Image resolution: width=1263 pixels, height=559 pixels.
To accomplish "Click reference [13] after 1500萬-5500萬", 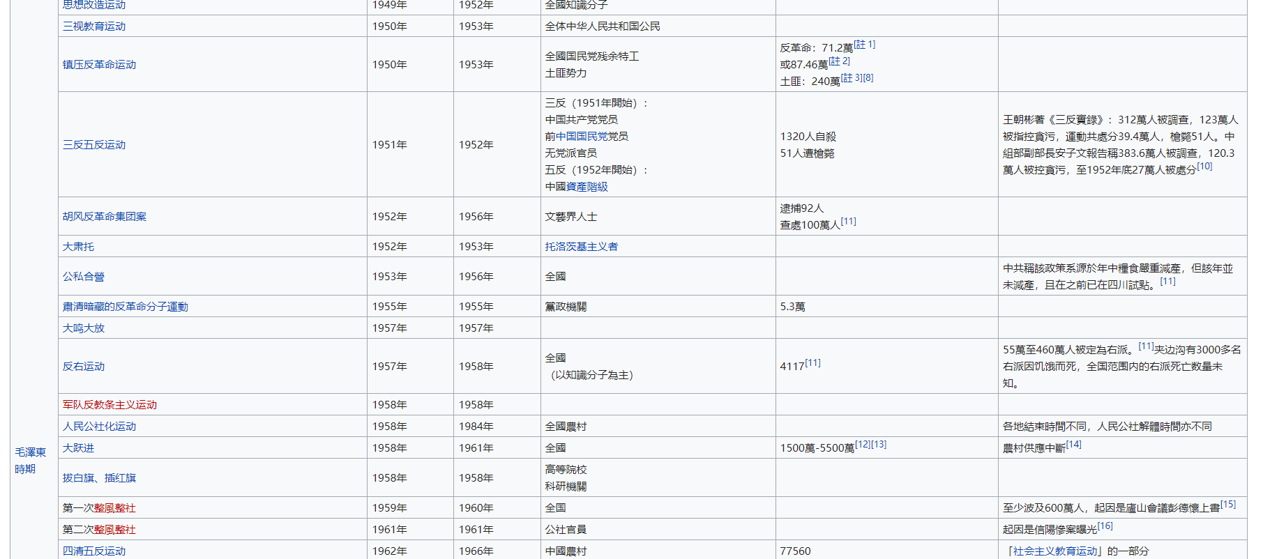I will click(879, 445).
